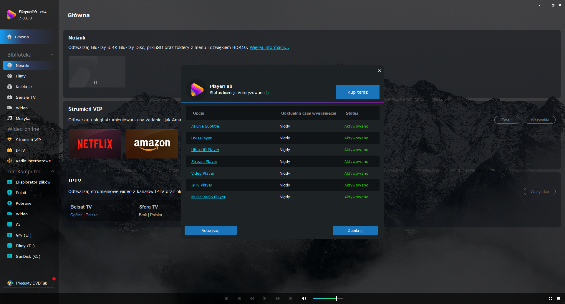Open the Amazon streaming tile
Image resolution: width=565 pixels, height=304 pixels.
click(152, 144)
